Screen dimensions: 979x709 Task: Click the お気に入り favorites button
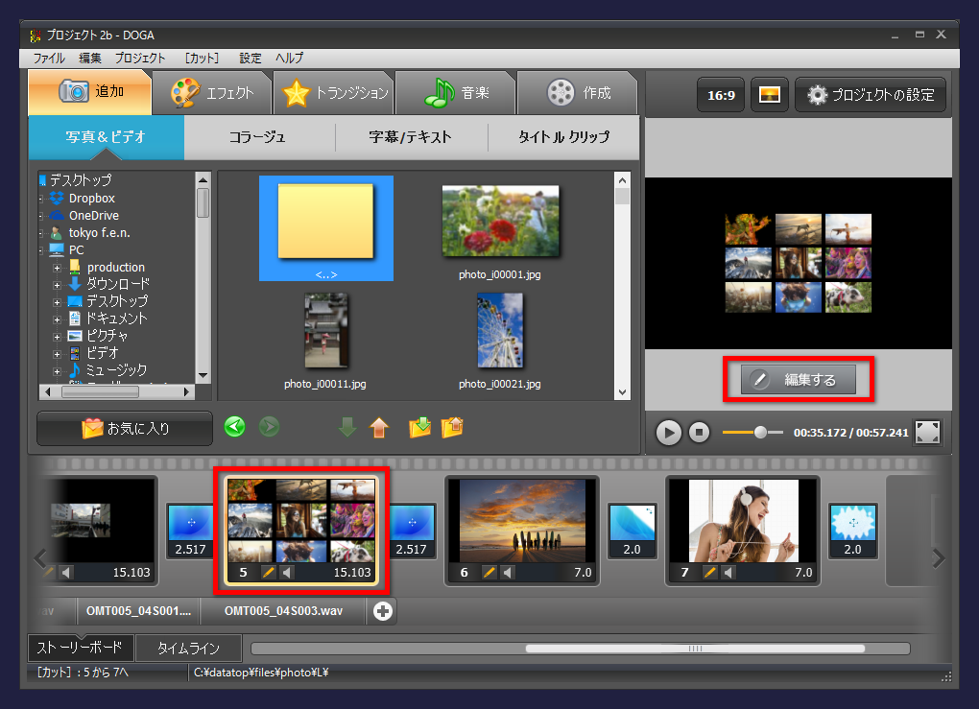125,428
